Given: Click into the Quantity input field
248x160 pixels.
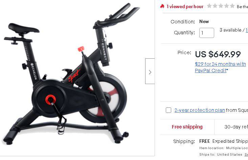Looking at the screenshot, I should pos(207,33).
